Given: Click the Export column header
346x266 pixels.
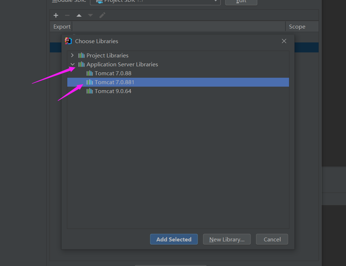Looking at the screenshot, I should [x=62, y=26].
